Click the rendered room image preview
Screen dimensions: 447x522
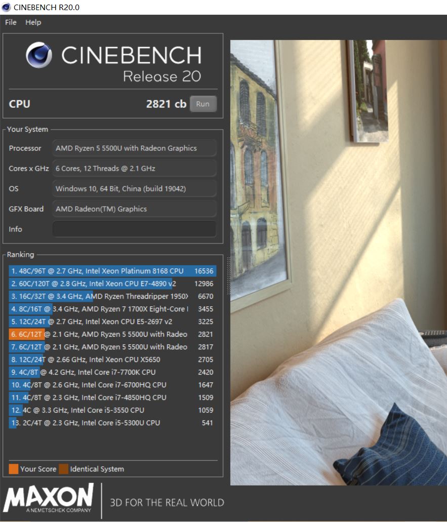coord(338,262)
